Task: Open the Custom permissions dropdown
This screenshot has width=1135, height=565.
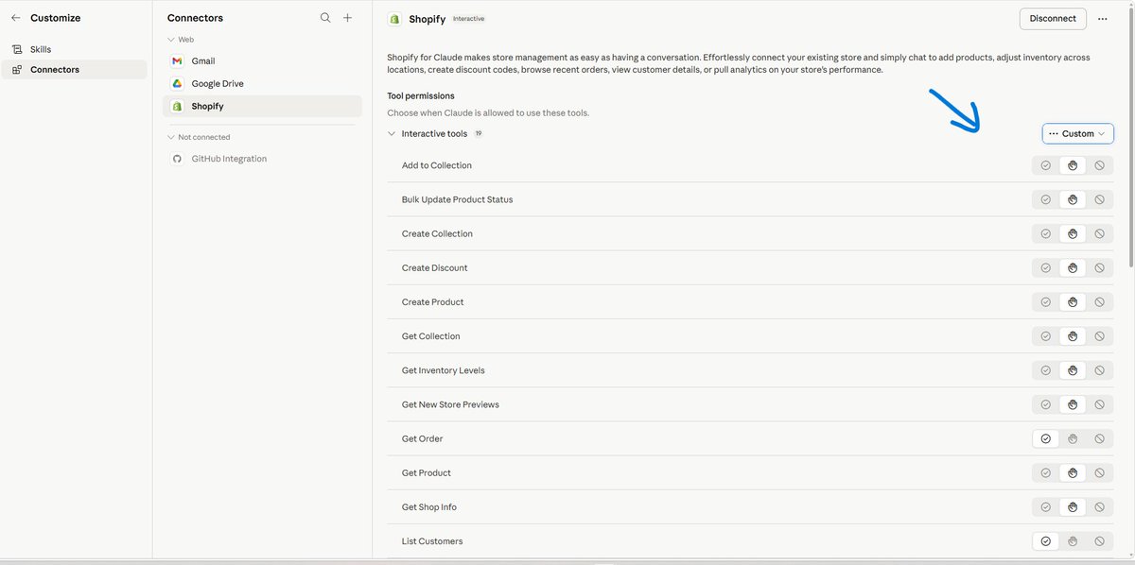Action: click(x=1077, y=134)
